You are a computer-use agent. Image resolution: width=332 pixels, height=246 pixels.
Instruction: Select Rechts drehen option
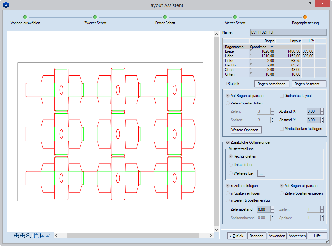[x=231, y=156]
